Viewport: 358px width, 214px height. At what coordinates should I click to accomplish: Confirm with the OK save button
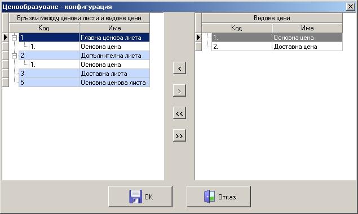click(x=140, y=197)
